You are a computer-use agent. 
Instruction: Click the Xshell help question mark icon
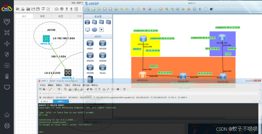pyautogui.click(x=124, y=89)
